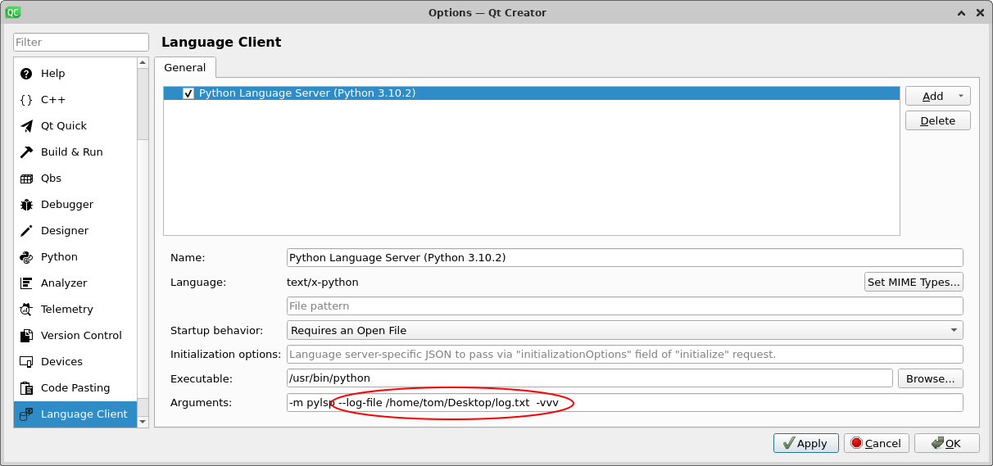This screenshot has width=993, height=466.
Task: Browse for the executable
Action: click(931, 378)
